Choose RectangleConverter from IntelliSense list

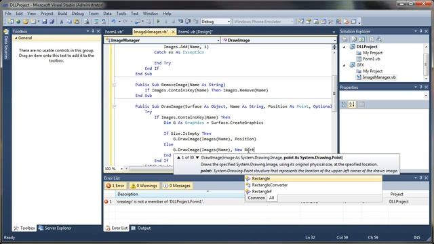pos(313,185)
